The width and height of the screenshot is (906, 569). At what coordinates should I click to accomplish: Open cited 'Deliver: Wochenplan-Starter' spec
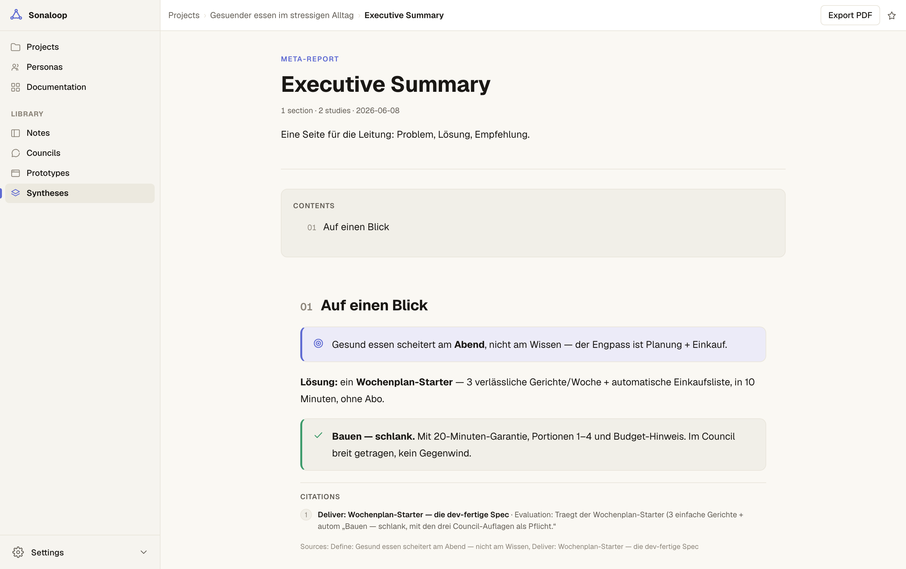tap(413, 514)
